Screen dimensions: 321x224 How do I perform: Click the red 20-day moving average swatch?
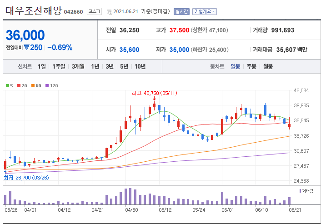(x=19, y=86)
